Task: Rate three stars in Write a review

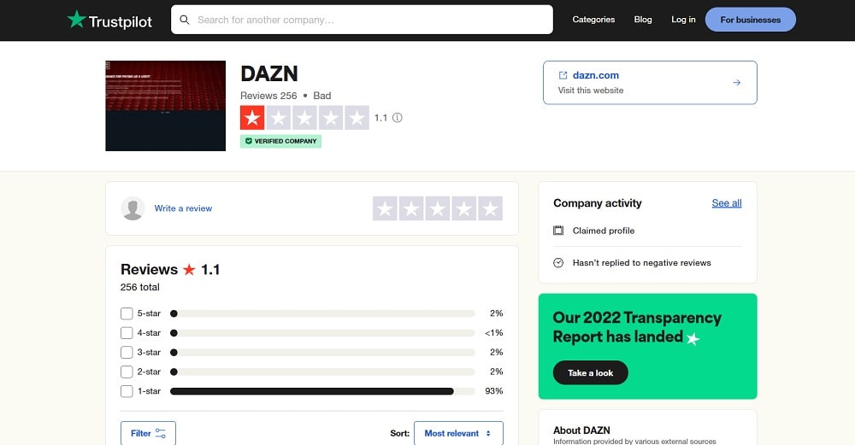Action: click(x=437, y=208)
